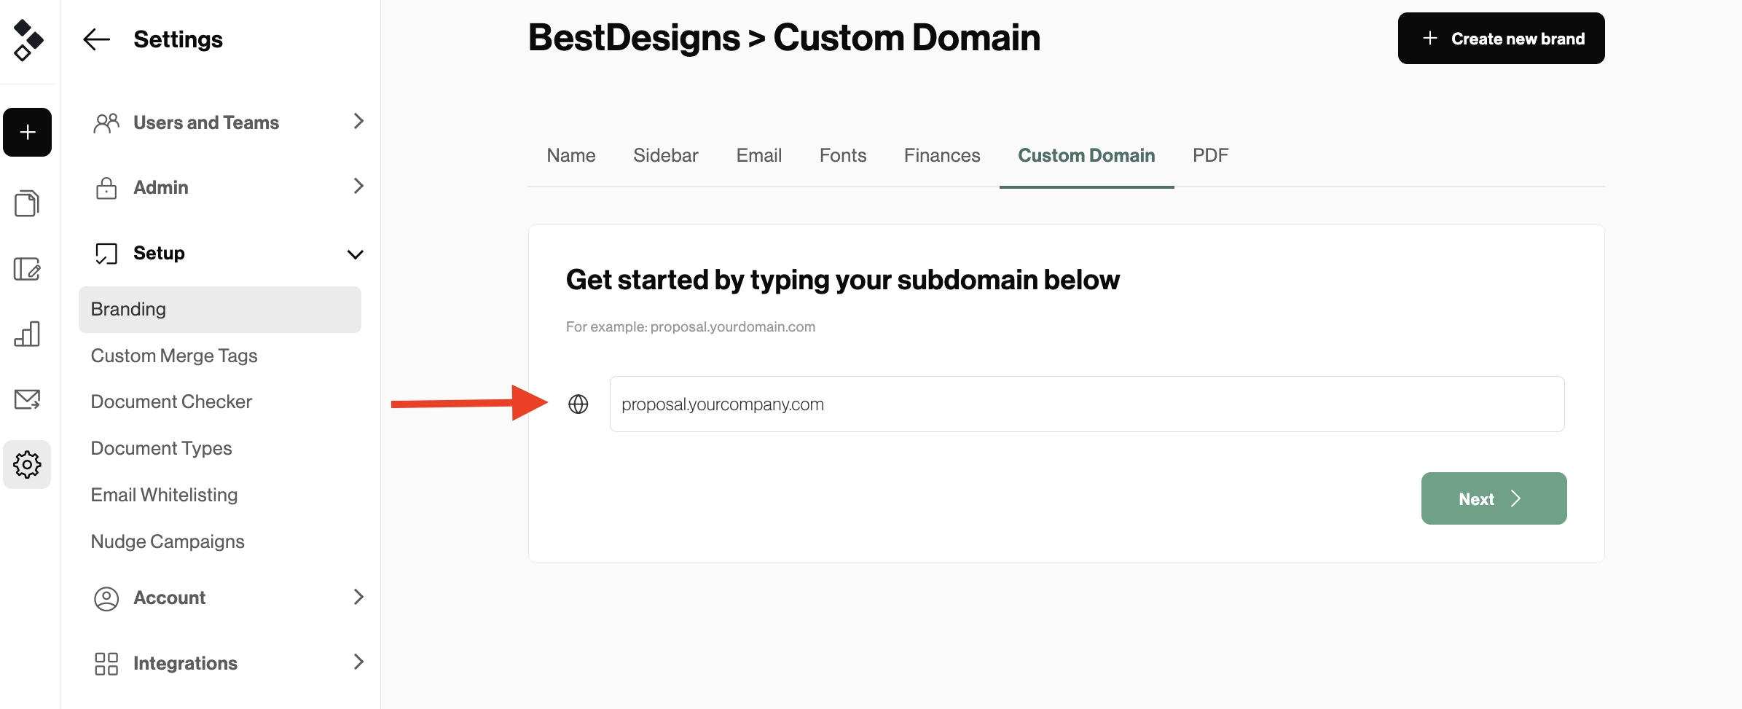Select the Templates editor icon in the rail
The image size is (1742, 709).
pyautogui.click(x=27, y=269)
